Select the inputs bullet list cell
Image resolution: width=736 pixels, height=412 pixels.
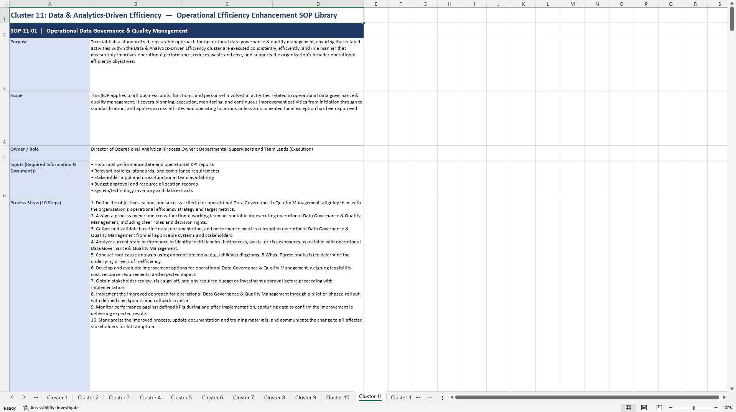click(x=227, y=180)
